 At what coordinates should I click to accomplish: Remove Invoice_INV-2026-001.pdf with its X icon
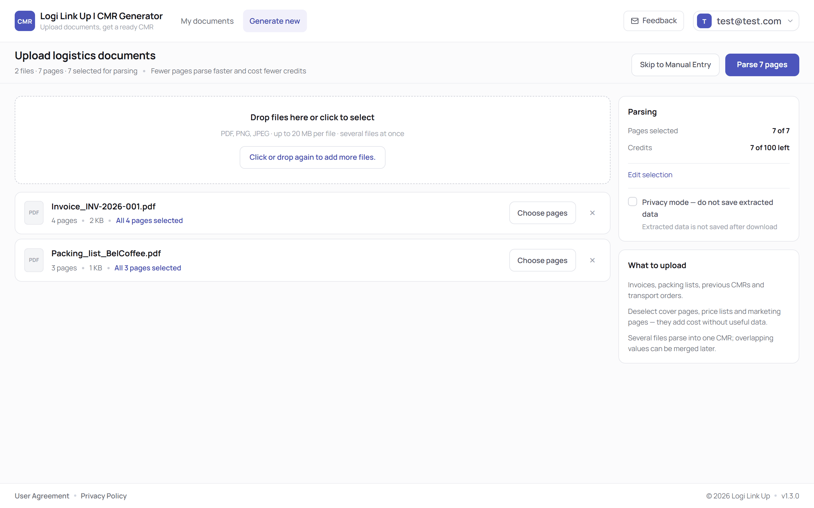(592, 213)
